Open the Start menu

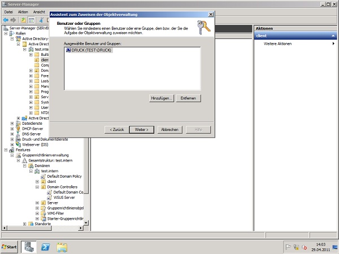pos(9,247)
